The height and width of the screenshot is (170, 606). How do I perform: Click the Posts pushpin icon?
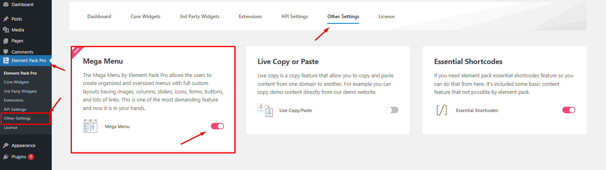click(x=6, y=19)
